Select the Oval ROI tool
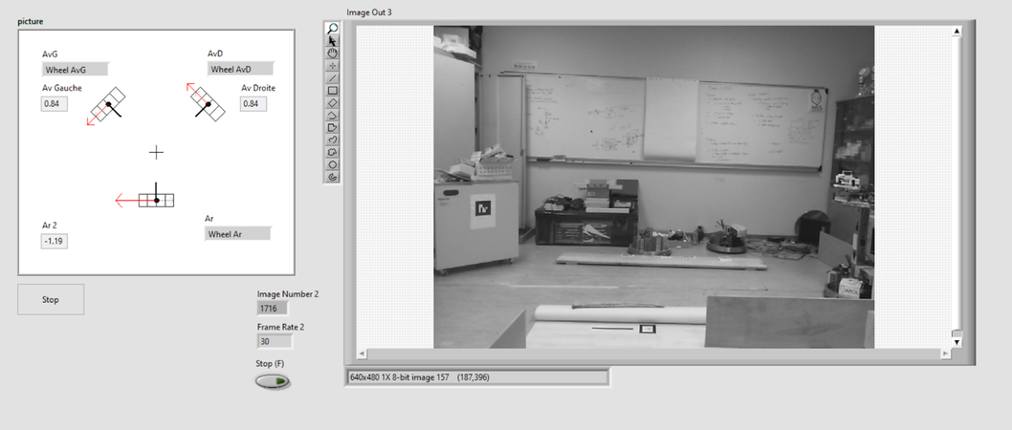1012x430 pixels. pos(333,164)
